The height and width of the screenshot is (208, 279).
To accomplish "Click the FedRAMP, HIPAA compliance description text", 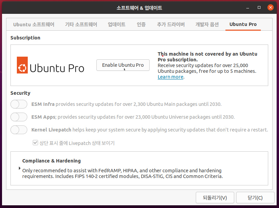I will point(123,174).
